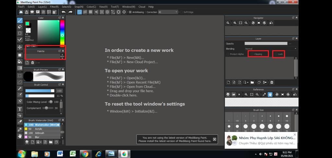The height and width of the screenshot is (158, 332).
Task: Click the Layer panel trash icon
Action: 272,82
